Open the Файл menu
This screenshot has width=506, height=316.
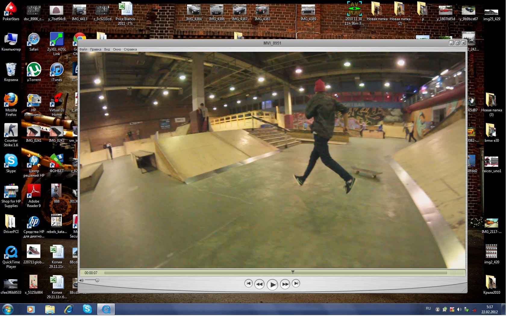tap(83, 49)
